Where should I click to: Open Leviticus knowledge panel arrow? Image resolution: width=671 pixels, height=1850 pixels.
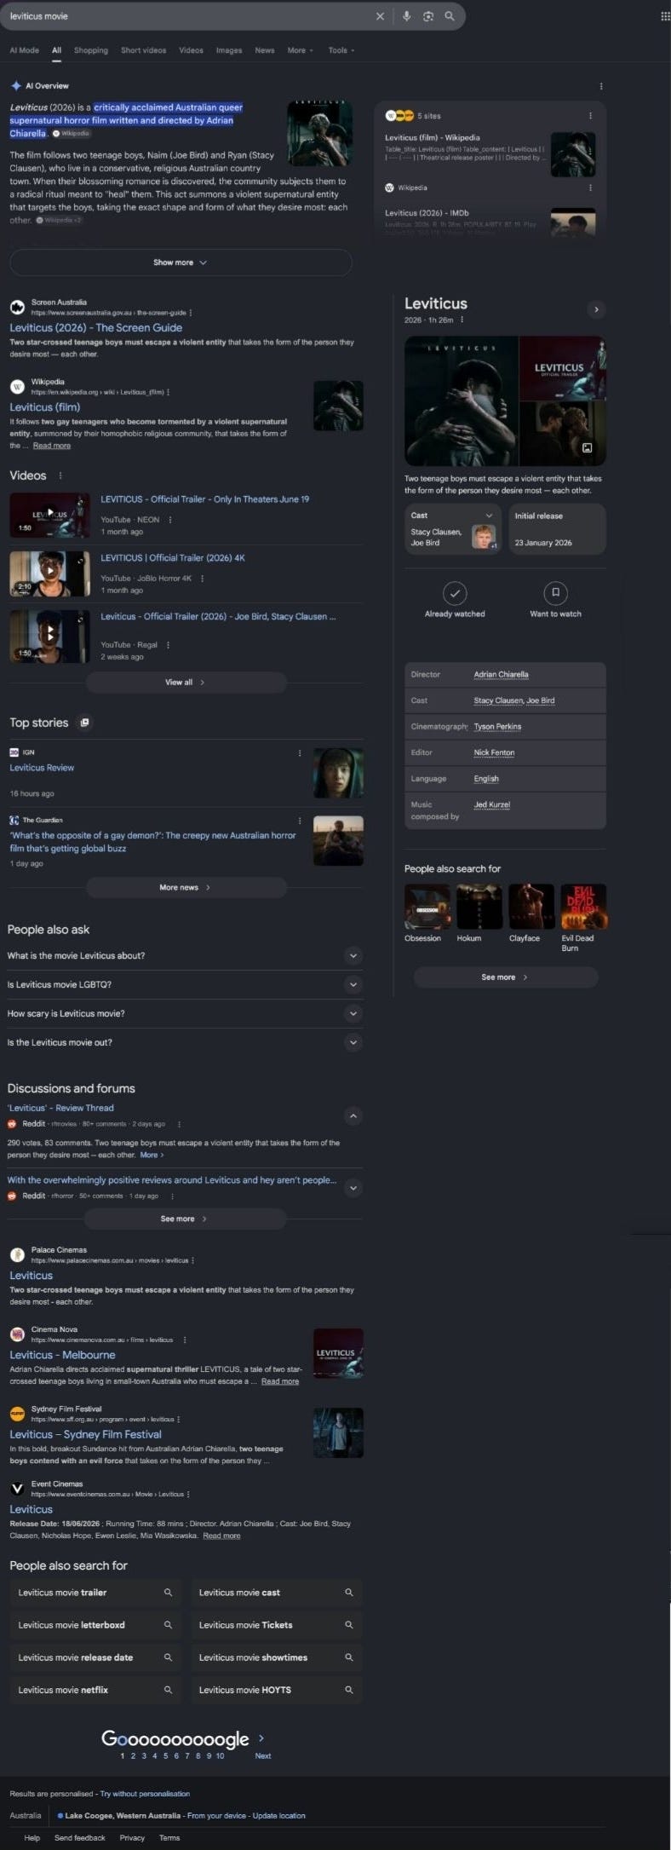pos(596,309)
